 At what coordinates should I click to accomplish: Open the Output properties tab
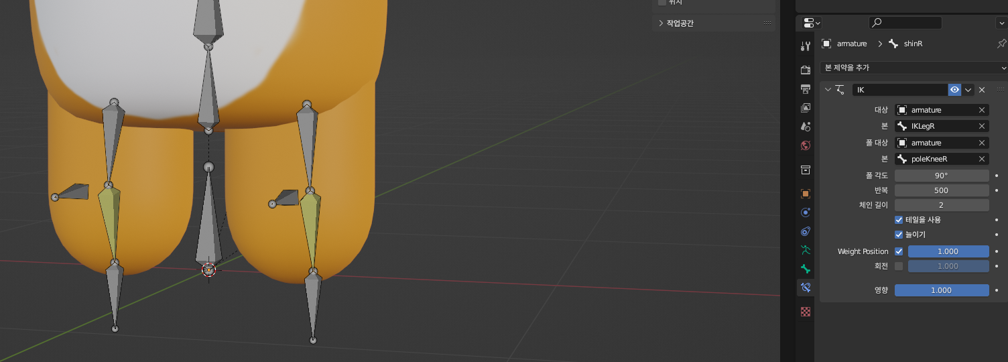tap(806, 88)
